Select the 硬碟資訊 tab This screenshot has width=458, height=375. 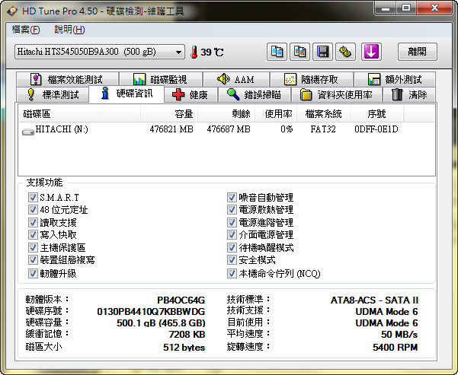(x=127, y=94)
